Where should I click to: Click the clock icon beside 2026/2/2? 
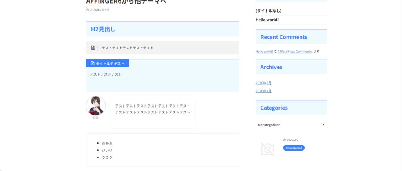click(x=284, y=140)
